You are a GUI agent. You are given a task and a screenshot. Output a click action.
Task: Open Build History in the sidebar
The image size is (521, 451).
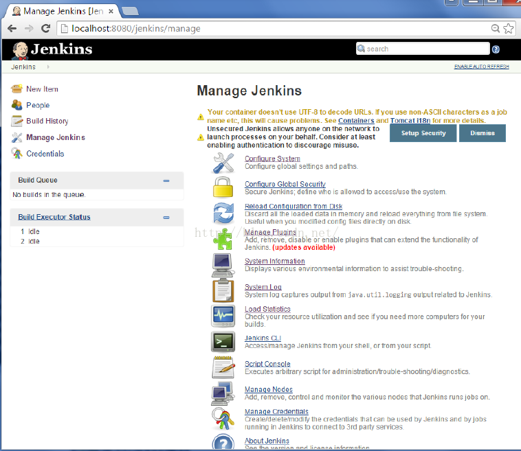[47, 122]
